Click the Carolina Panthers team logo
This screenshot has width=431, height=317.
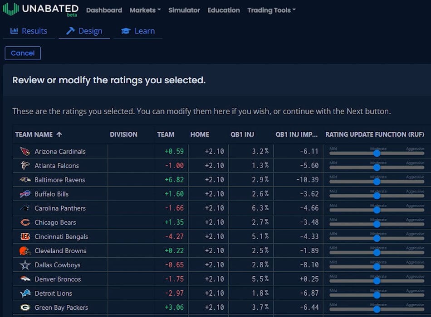click(x=25, y=208)
